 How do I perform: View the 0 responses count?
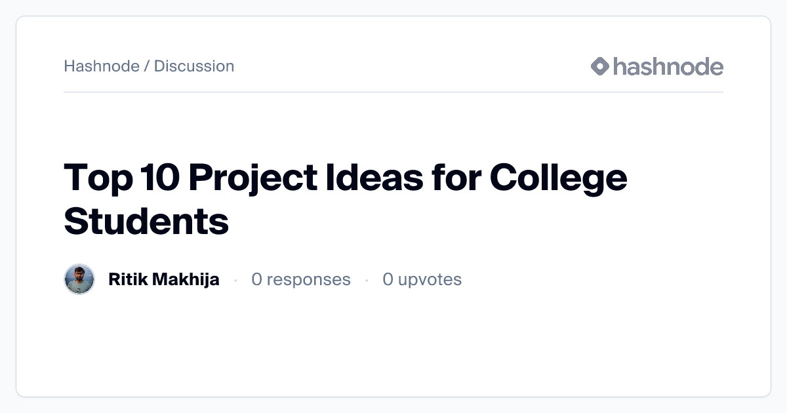pyautogui.click(x=301, y=279)
